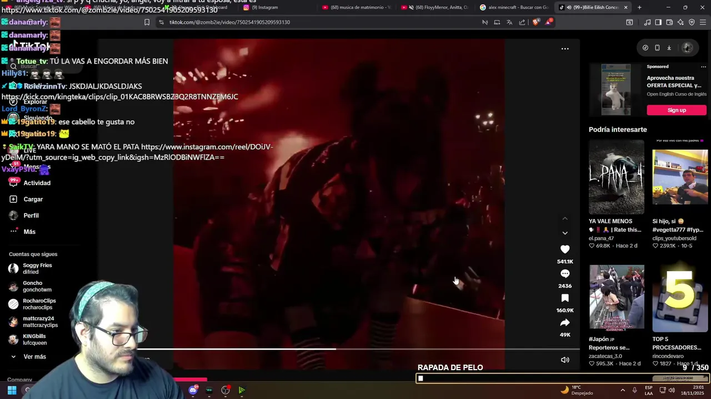The width and height of the screenshot is (711, 399).
Task: Open Brave Shields lion icon
Action: point(535,22)
